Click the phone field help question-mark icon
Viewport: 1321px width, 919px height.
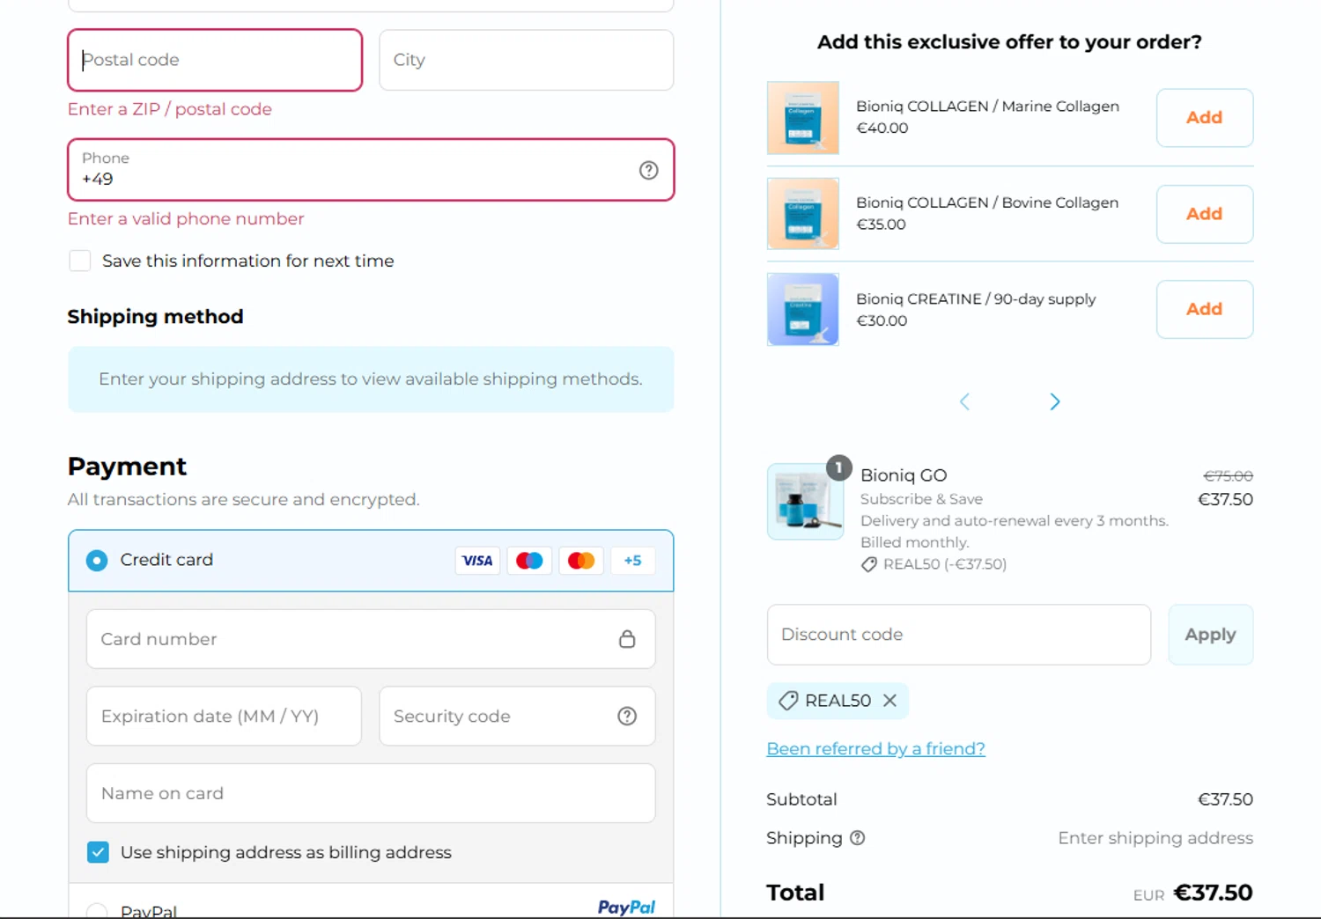pyautogui.click(x=649, y=170)
